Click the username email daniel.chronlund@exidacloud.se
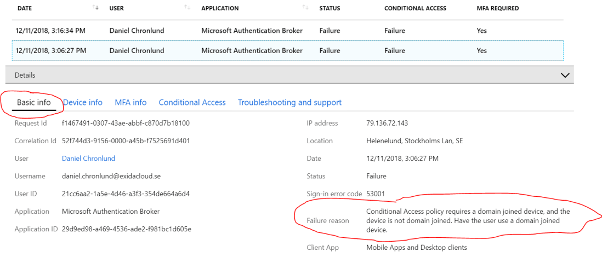The image size is (602, 269). point(111,176)
